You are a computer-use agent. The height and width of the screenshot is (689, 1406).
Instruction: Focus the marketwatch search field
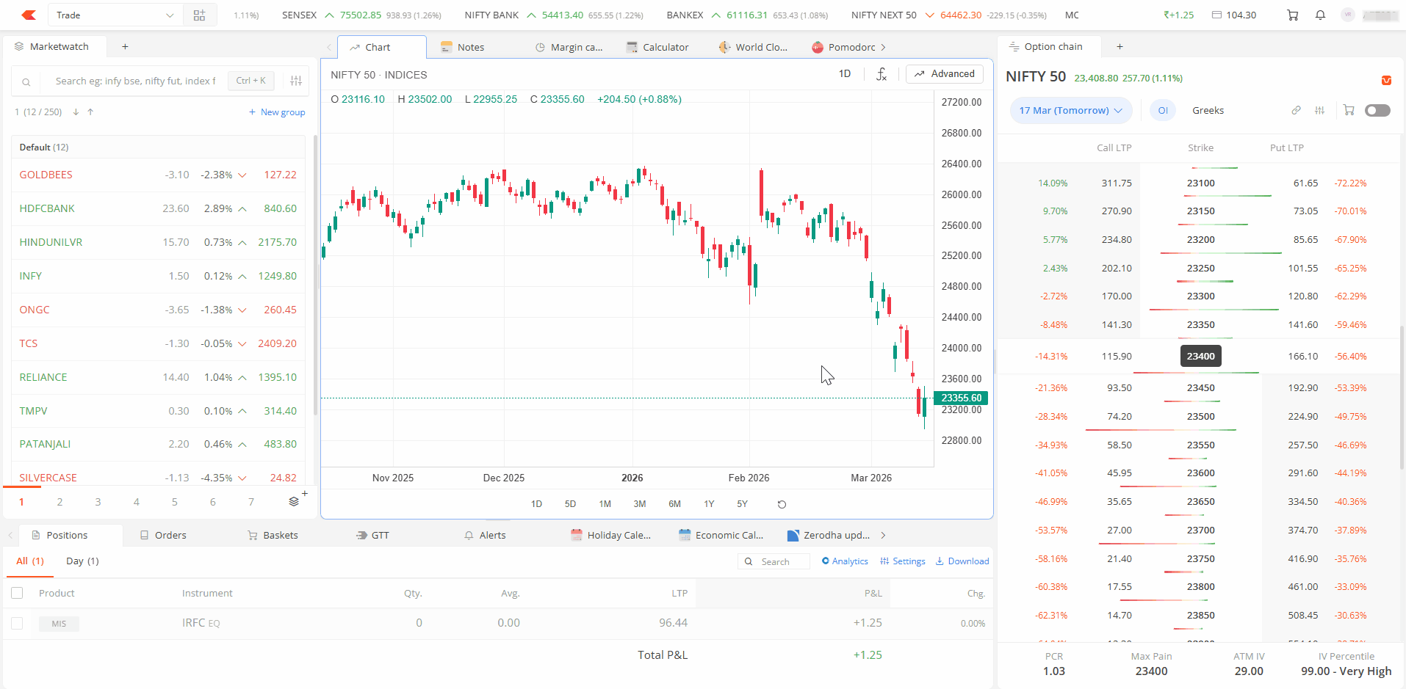click(136, 81)
